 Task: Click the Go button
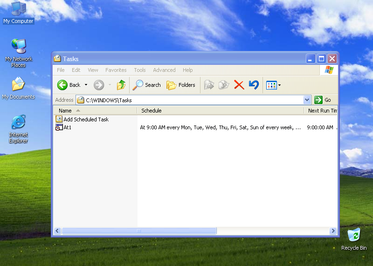click(x=323, y=100)
